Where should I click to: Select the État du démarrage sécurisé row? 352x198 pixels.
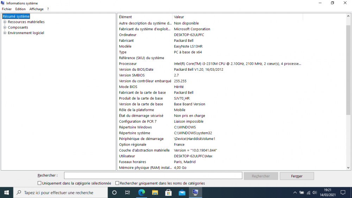pos(210,116)
